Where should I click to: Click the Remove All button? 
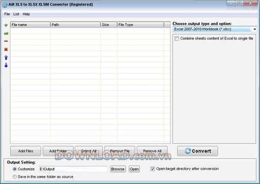(152, 151)
